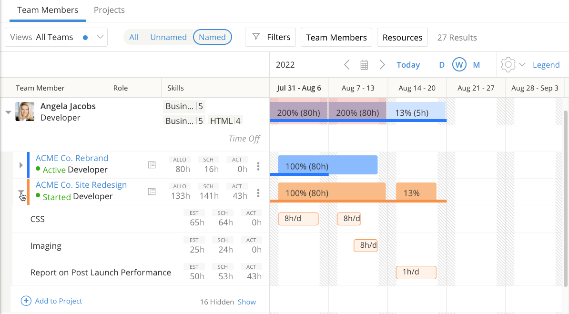Viewport: 569px width, 314px height.
Task: Switch to the Projects tab
Action: (x=109, y=10)
